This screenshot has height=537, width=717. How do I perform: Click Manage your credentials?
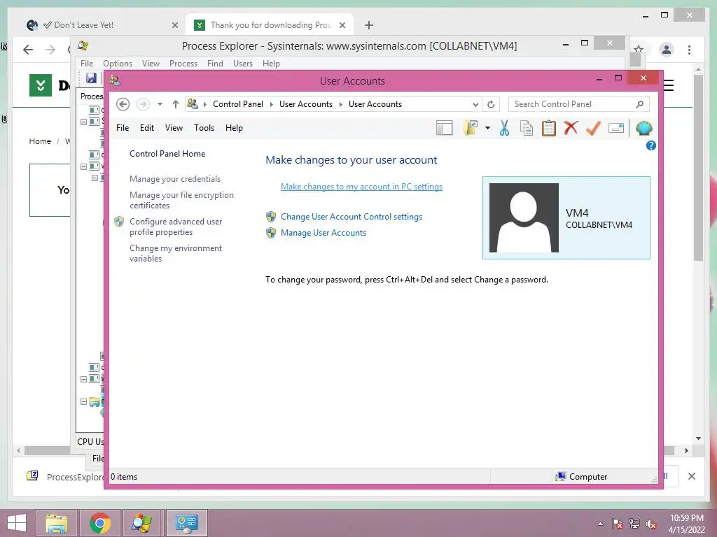tap(174, 179)
